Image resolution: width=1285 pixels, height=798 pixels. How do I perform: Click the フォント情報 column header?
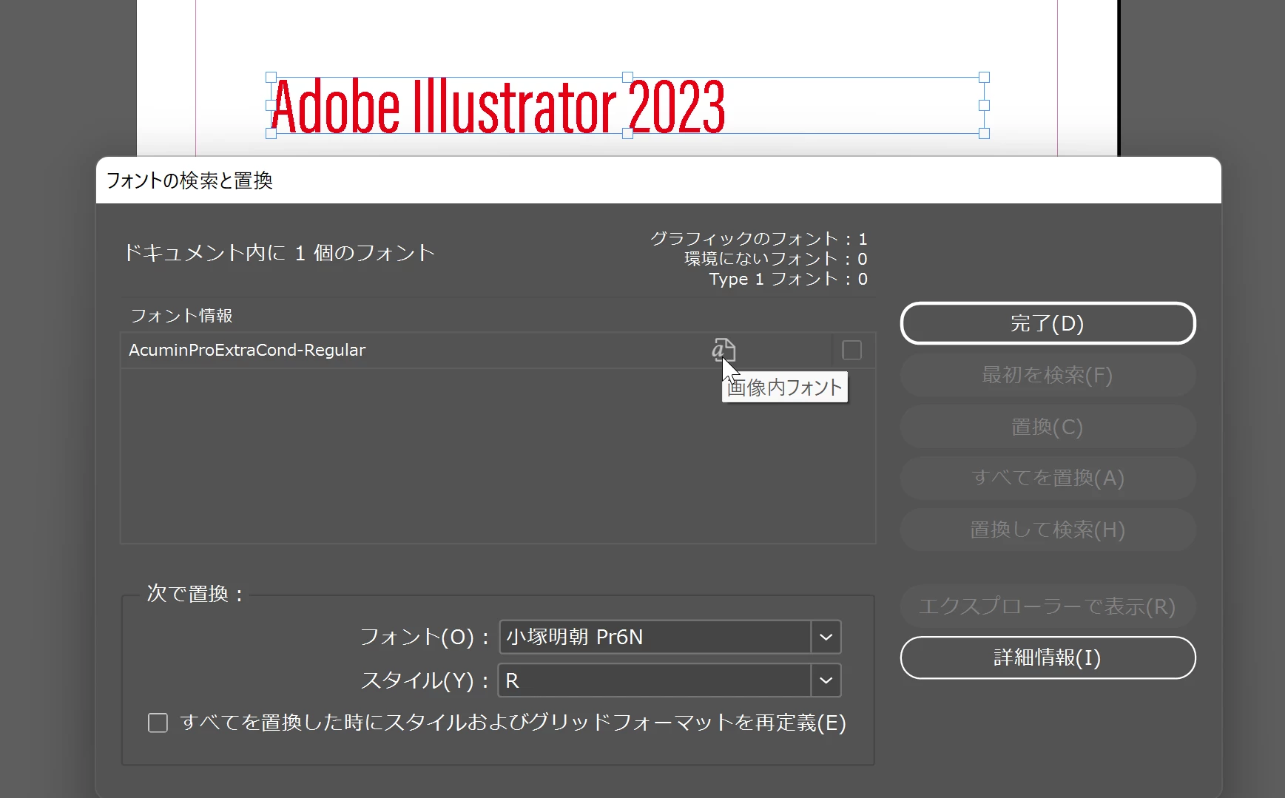(181, 316)
